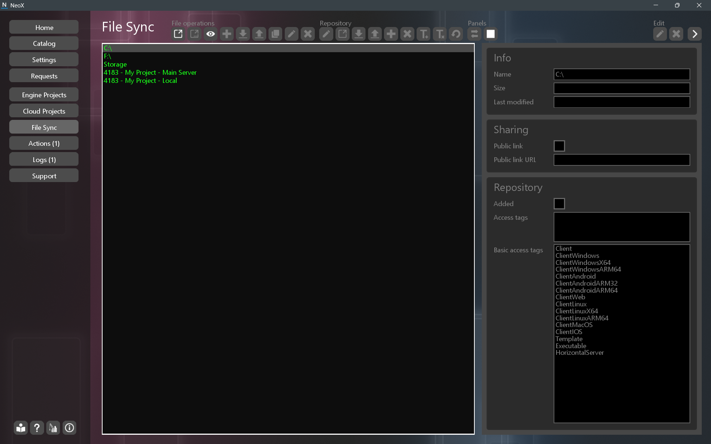Toggle the eye preview icon
The image size is (711, 444).
coord(211,34)
